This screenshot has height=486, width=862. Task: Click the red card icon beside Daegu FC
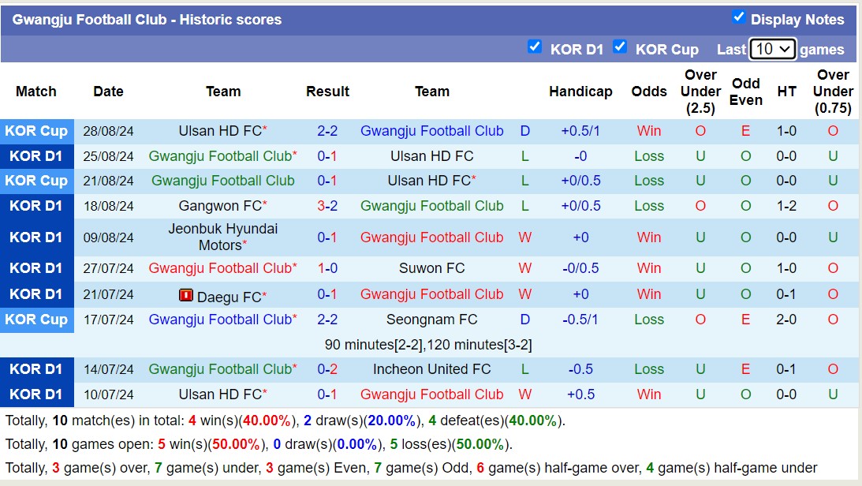pos(186,296)
